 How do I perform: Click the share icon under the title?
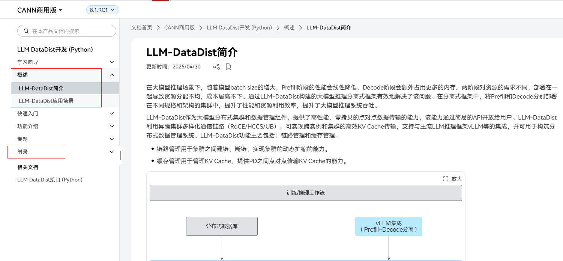216,67
